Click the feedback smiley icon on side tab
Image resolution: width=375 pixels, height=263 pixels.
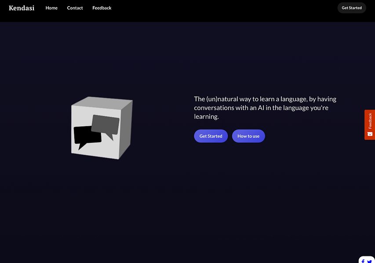point(370,134)
